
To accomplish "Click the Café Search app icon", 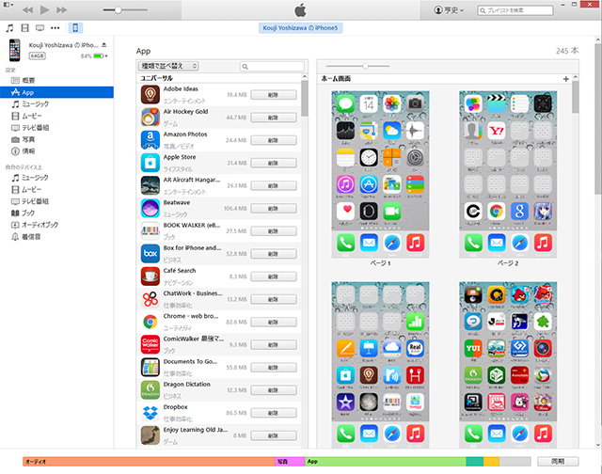I will pos(150,276).
